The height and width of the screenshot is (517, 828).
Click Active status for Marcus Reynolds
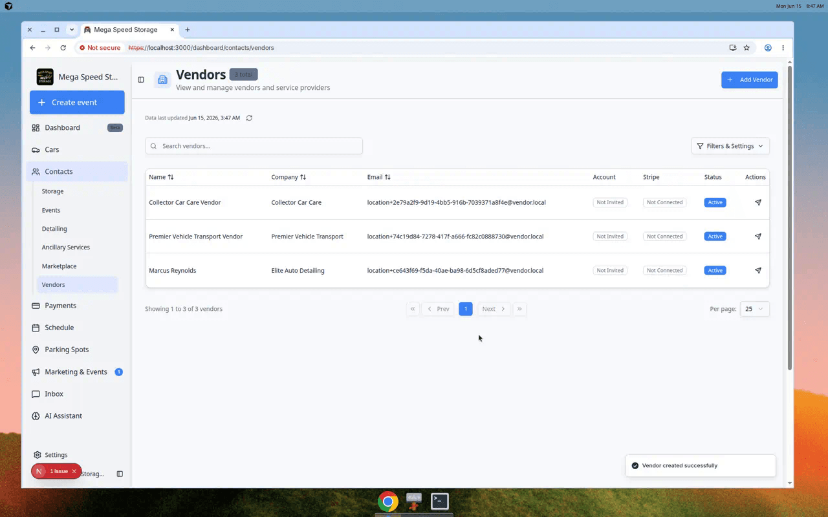(x=715, y=271)
